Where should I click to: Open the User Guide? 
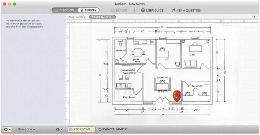[154, 10]
